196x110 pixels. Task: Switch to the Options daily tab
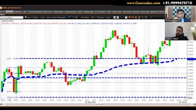click(89, 12)
